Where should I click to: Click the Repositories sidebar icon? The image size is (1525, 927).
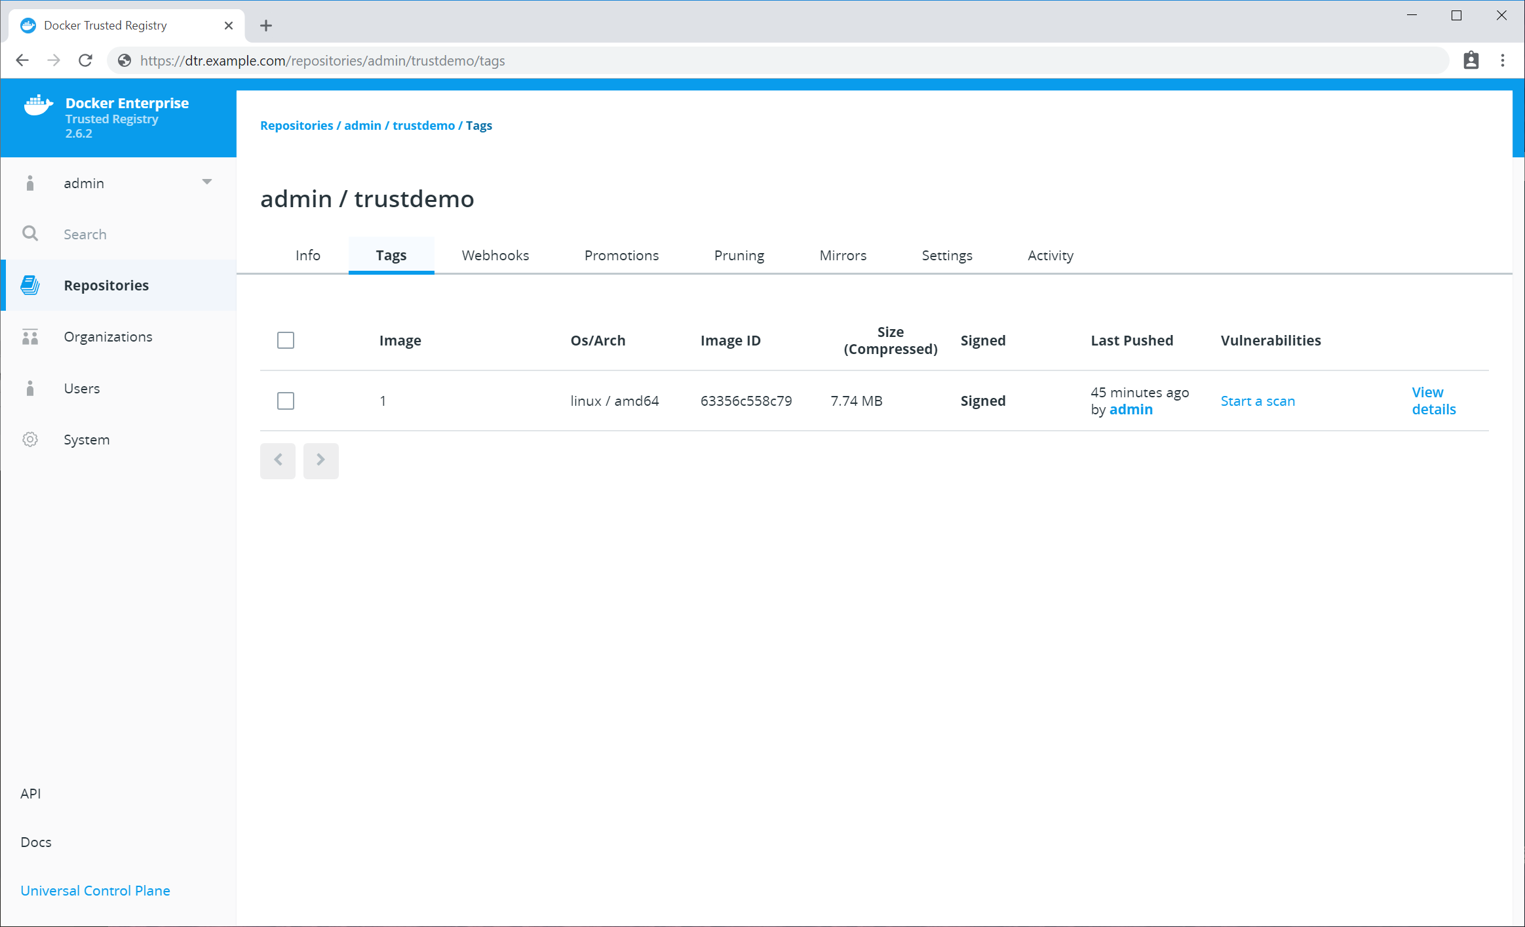point(30,285)
